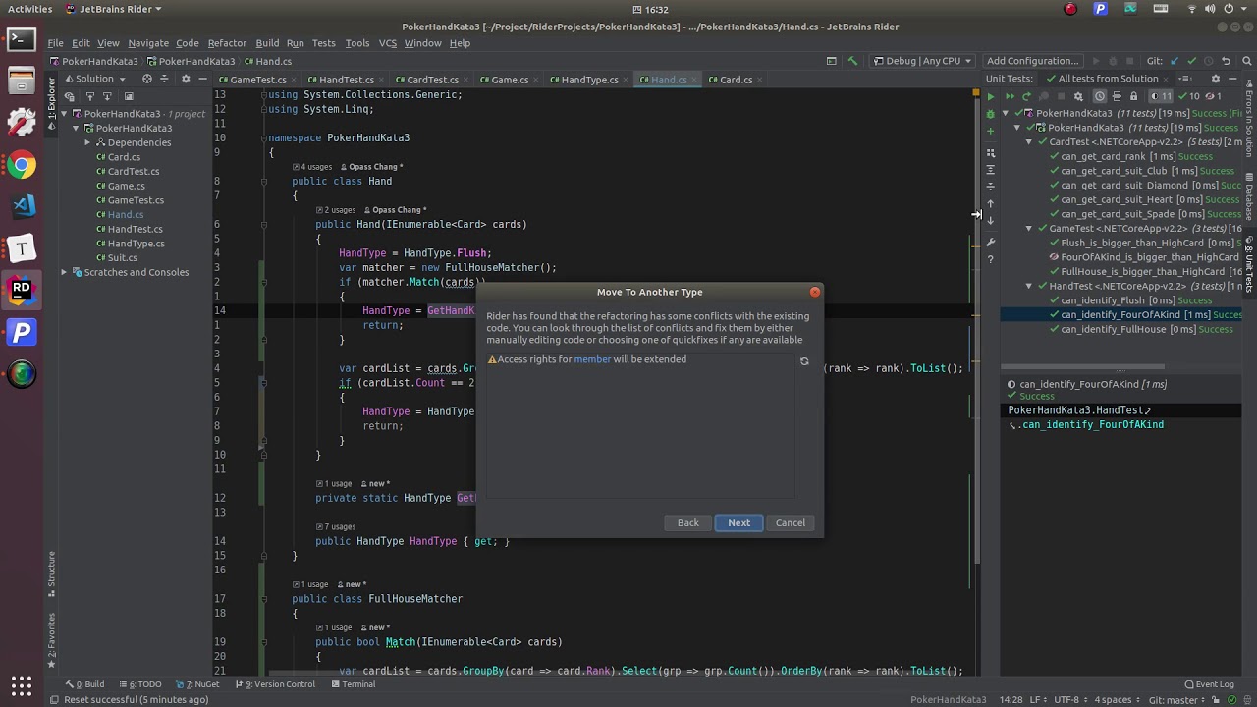
Task: Toggle the track running test clock button
Action: pyautogui.click(x=1100, y=96)
